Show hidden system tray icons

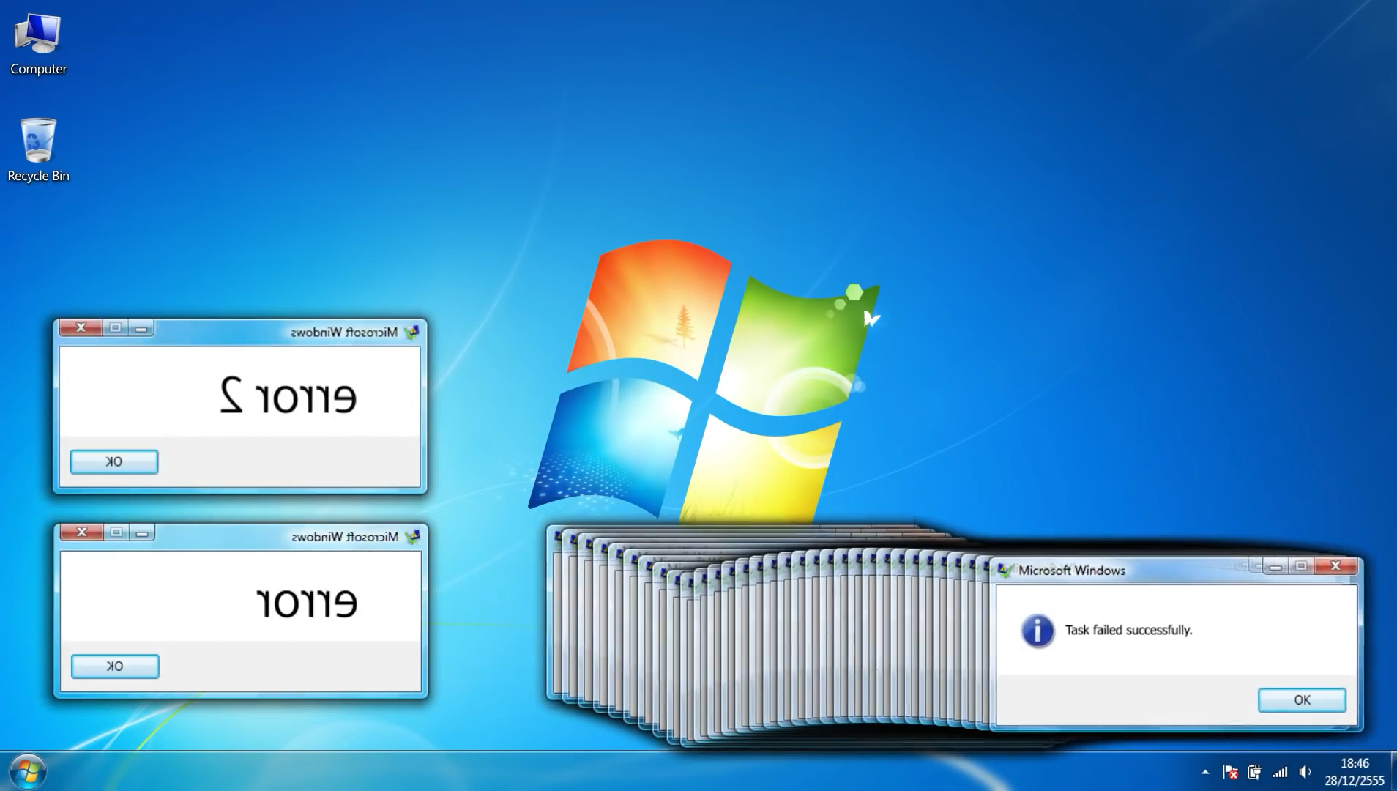coord(1205,772)
